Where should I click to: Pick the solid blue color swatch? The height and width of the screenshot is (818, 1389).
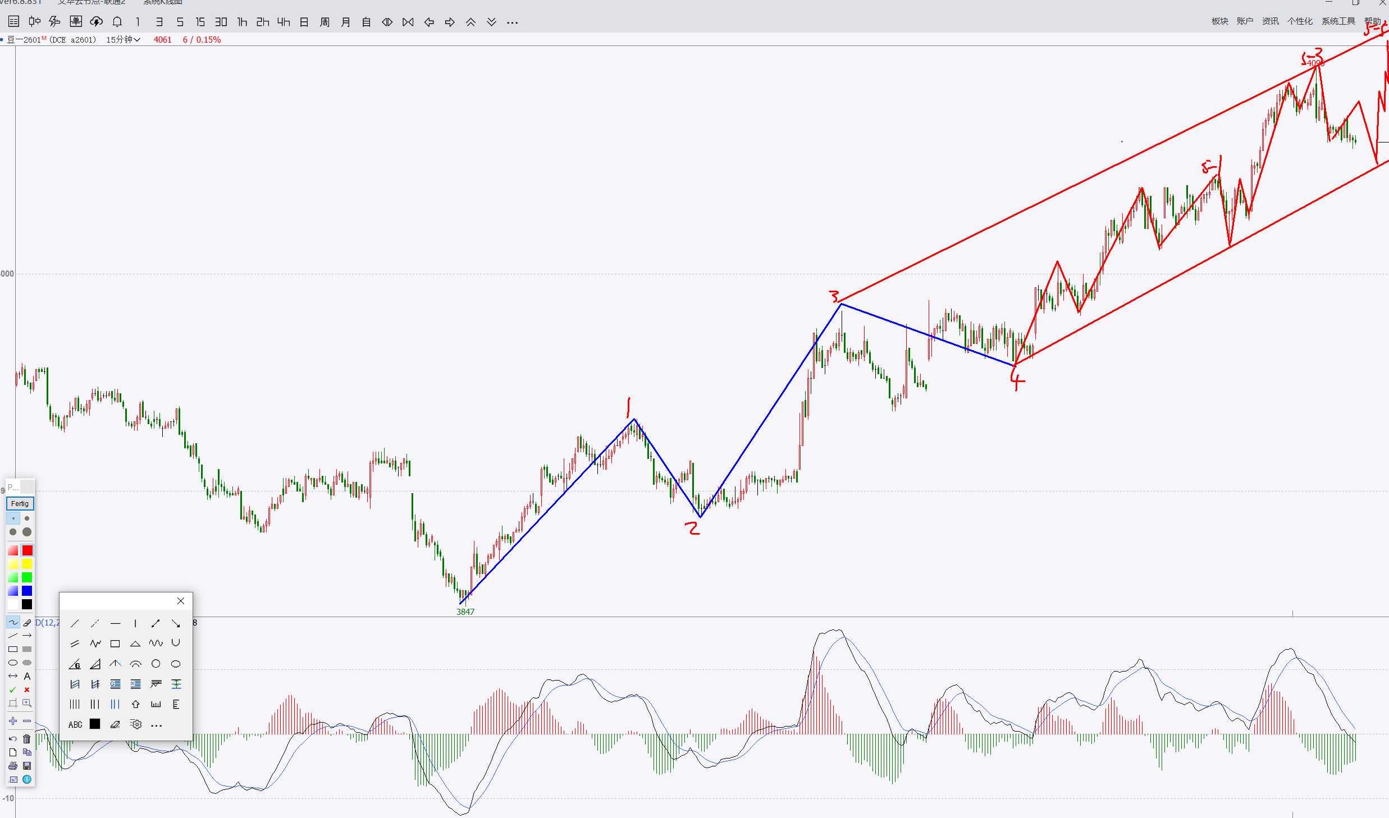[27, 591]
